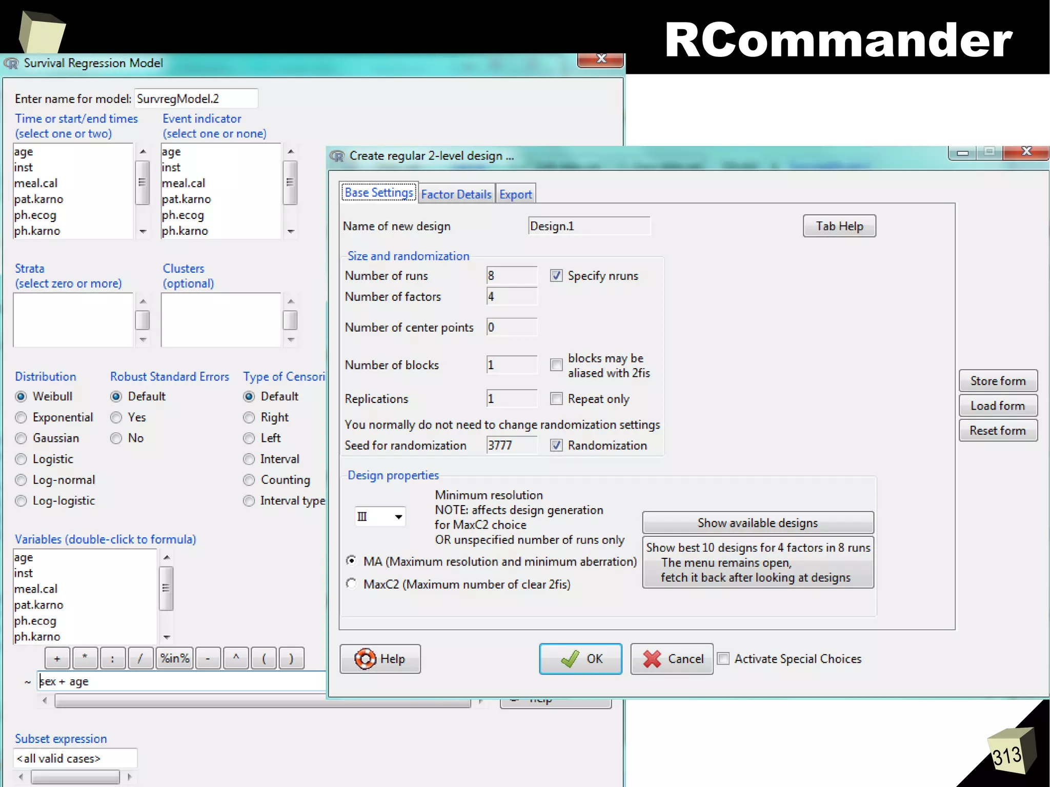Viewport: 1050px width, 787px height.
Task: Choose Gaussian distribution
Action: [x=21, y=438]
